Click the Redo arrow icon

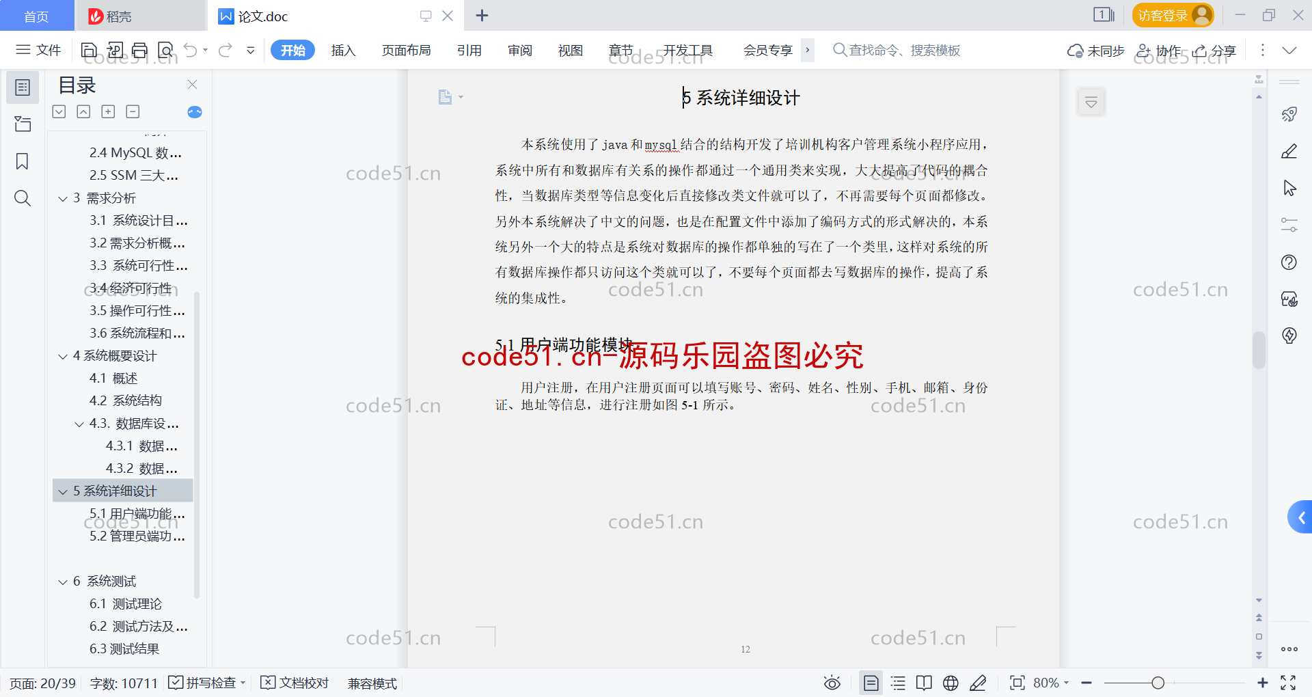tap(225, 50)
